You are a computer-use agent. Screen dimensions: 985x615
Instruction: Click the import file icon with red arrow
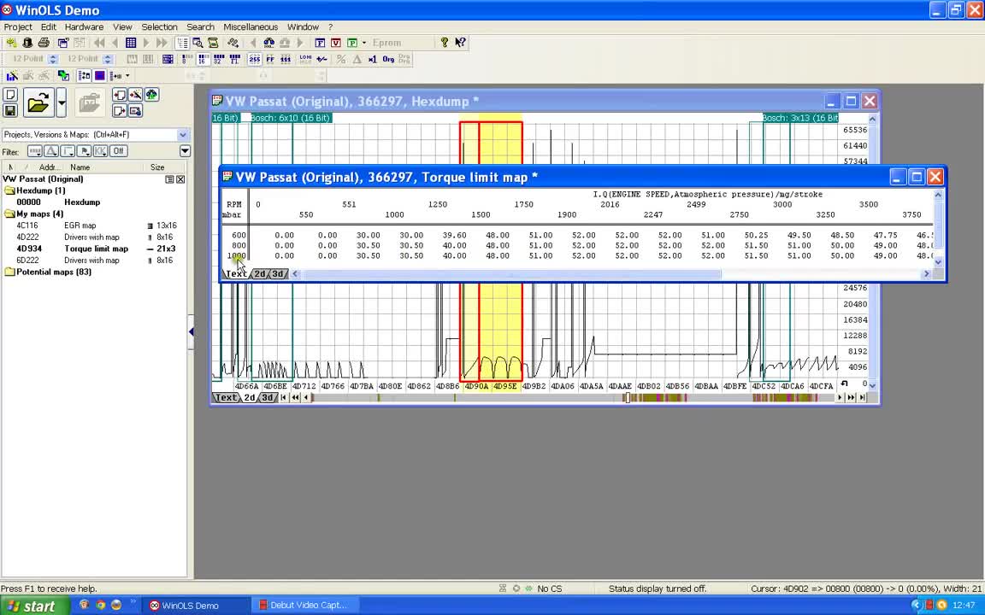(120, 95)
